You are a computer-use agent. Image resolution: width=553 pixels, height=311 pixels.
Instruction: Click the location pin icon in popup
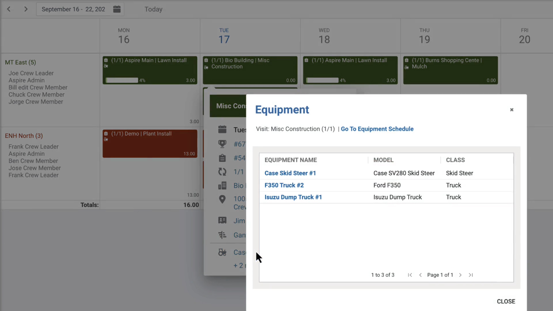point(222,199)
